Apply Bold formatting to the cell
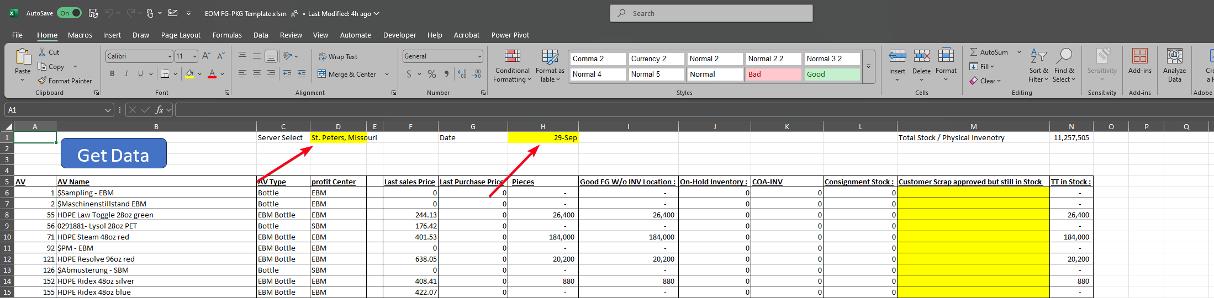Screen dimensions: 1214x298 pyautogui.click(x=112, y=74)
